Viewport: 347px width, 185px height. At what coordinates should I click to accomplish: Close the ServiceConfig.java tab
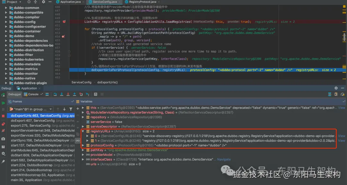click(120, 2)
